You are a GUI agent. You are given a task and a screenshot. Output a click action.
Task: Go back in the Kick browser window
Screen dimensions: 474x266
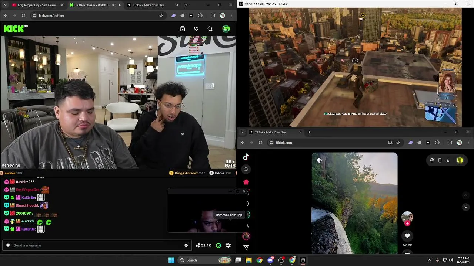[6, 16]
